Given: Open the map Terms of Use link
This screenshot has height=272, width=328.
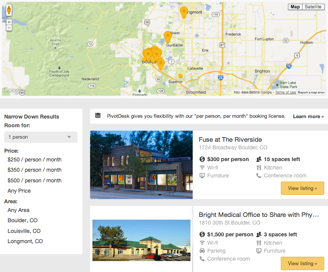Looking at the screenshot, I should click(x=285, y=92).
